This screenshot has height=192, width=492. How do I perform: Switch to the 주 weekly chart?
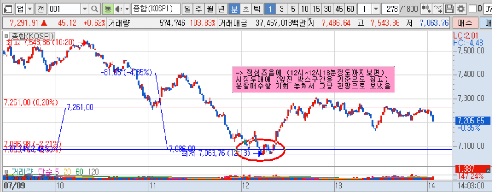coord(199,9)
